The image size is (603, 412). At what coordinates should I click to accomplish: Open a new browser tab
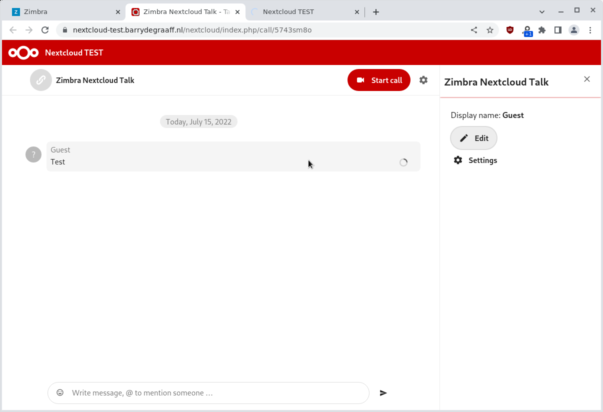[x=376, y=12]
